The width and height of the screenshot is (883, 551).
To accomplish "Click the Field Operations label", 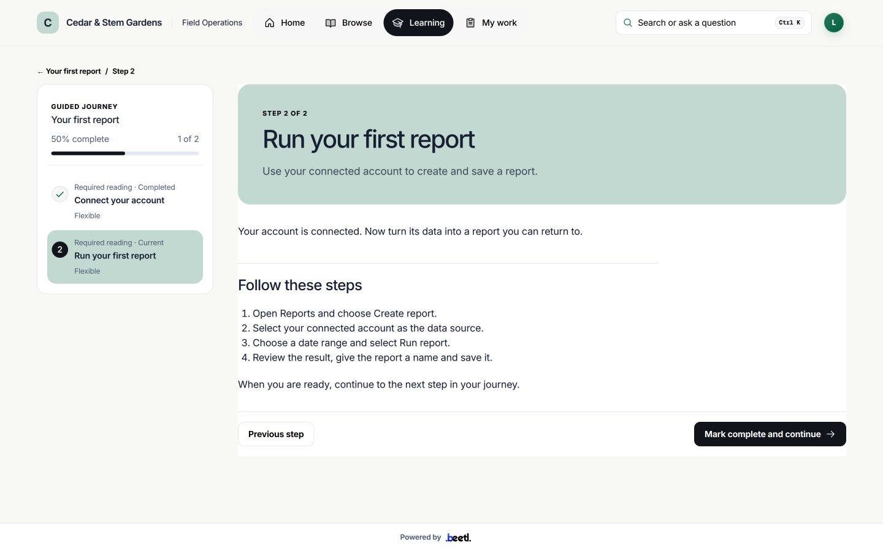I will pyautogui.click(x=212, y=23).
